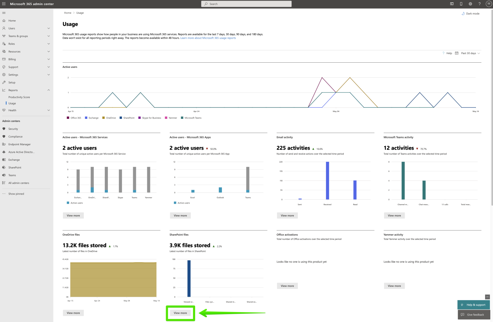
Task: Toggle Office 365 legend series
Action: (74, 118)
